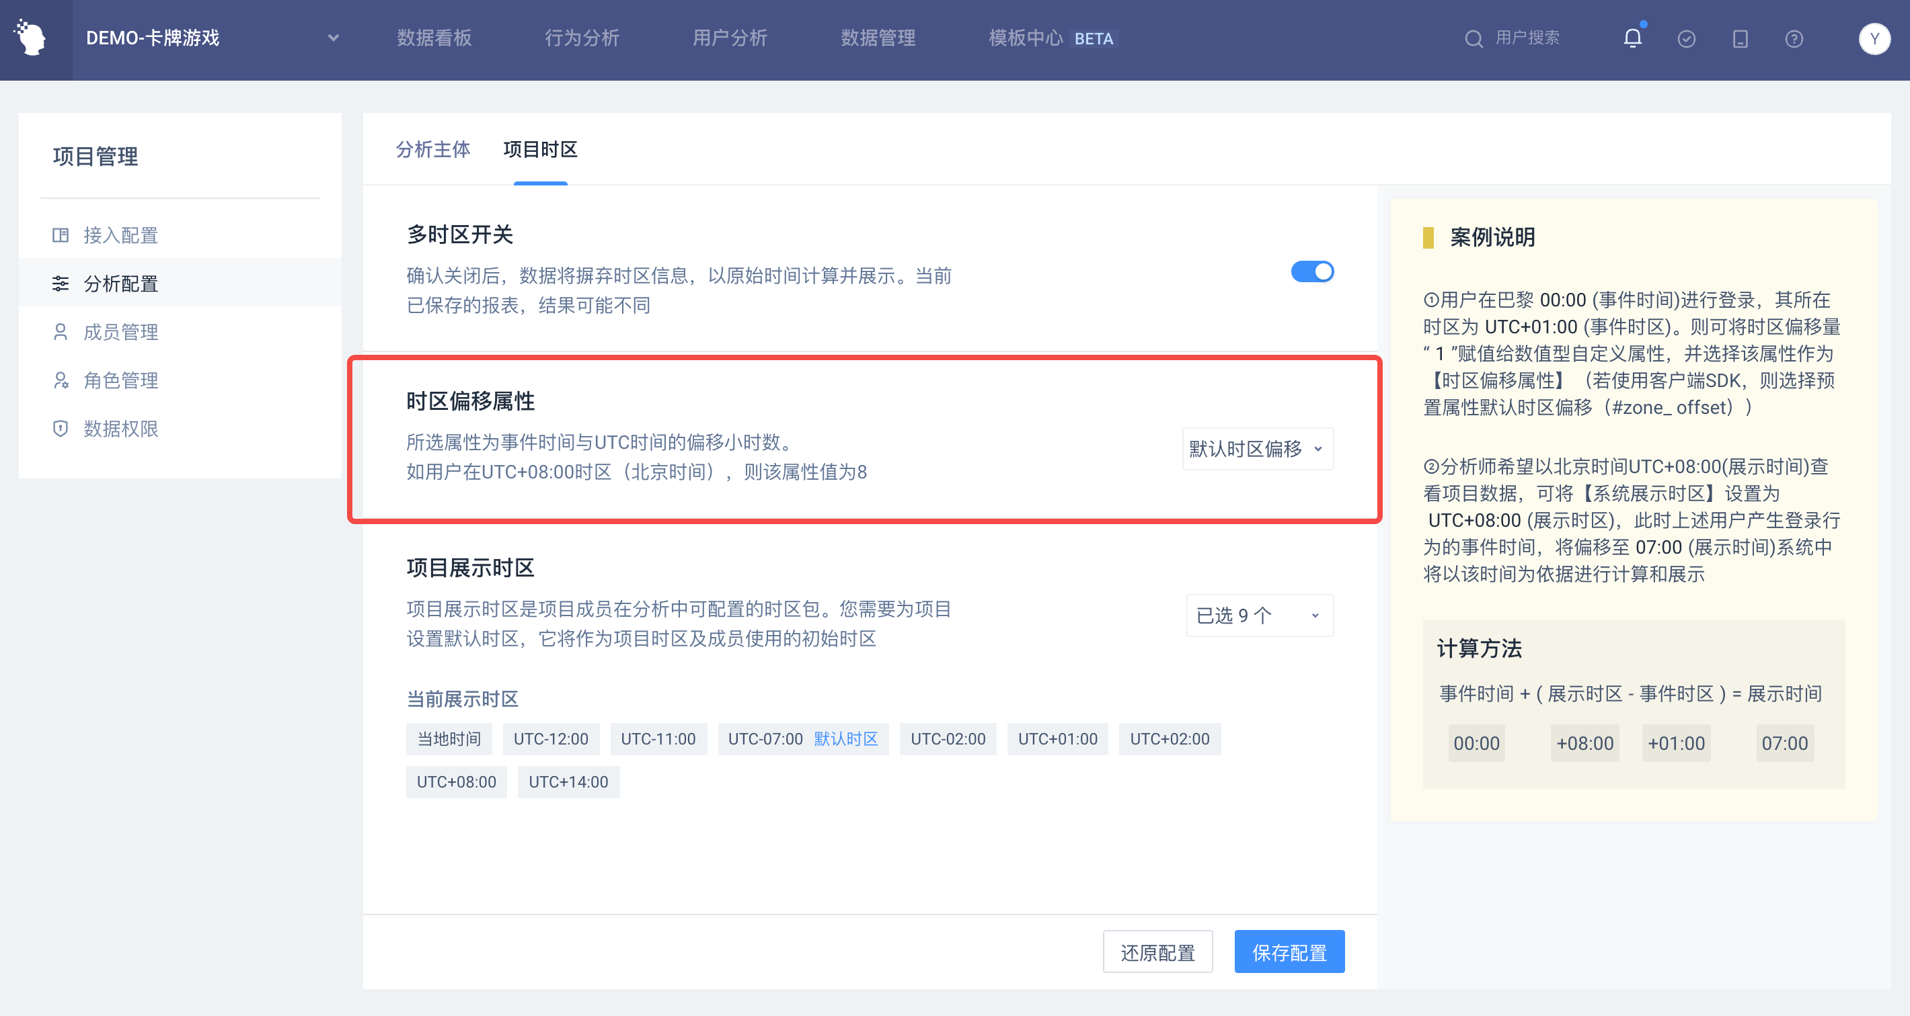Click the ThinkingData head logo icon
The image size is (1910, 1016).
(31, 37)
